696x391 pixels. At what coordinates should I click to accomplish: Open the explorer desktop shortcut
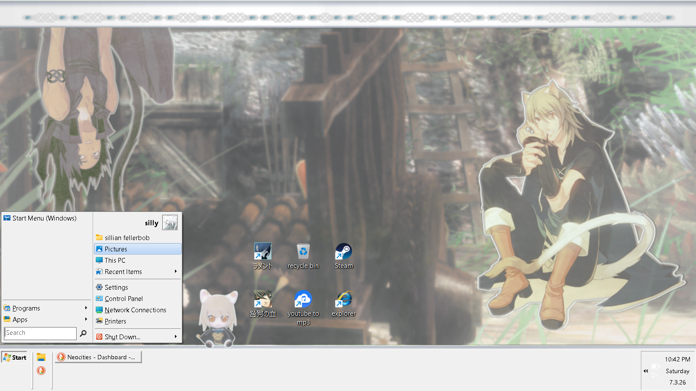(x=343, y=300)
